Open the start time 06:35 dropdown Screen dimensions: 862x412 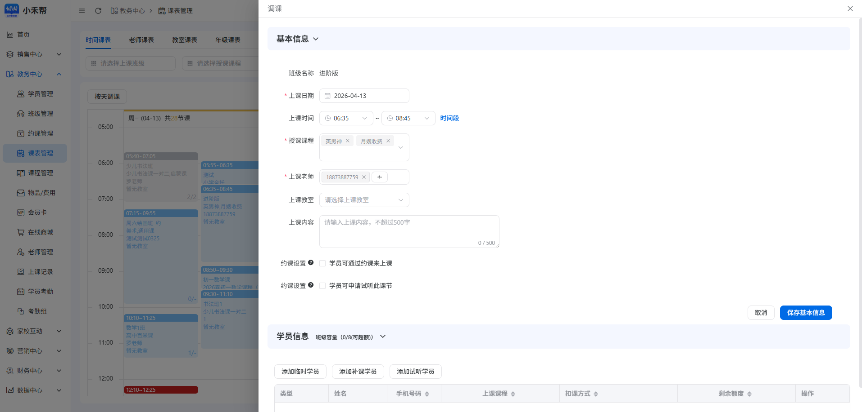point(346,118)
